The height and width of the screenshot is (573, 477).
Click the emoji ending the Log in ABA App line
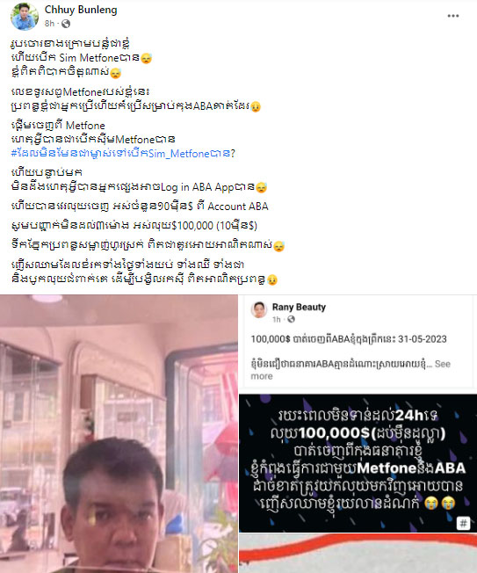coord(261,188)
